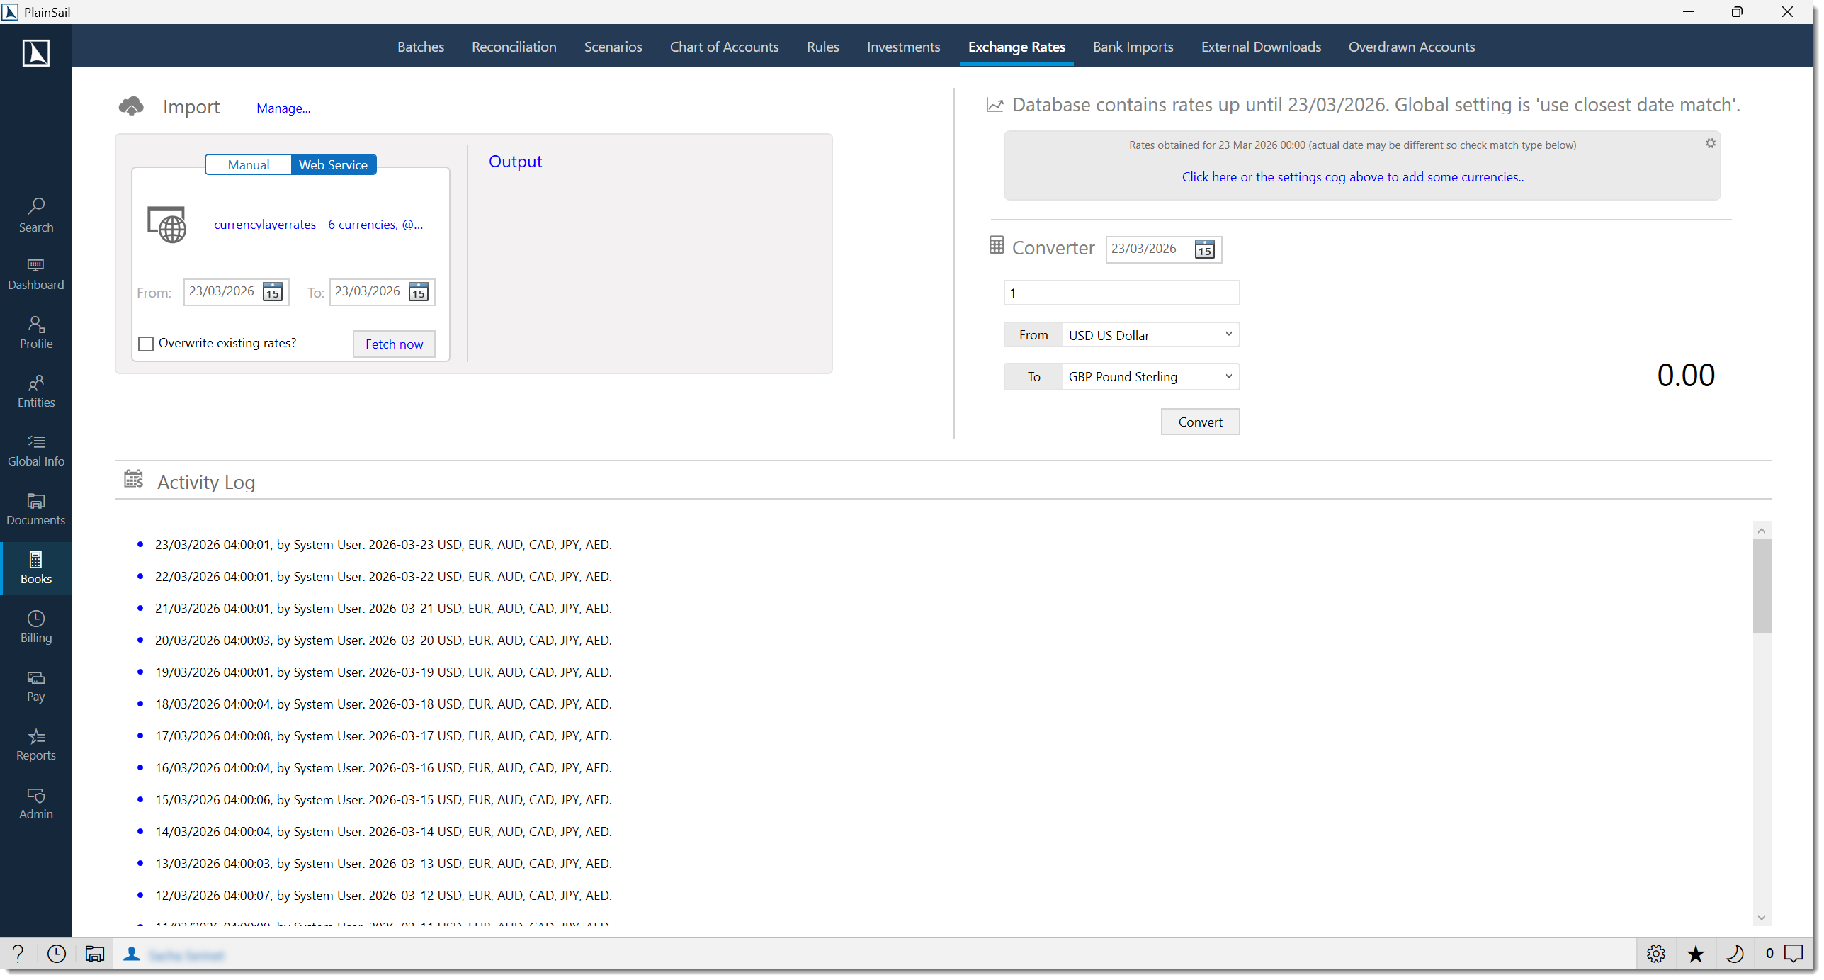The height and width of the screenshot is (980, 1824).
Task: Switch to the Bank Imports tab
Action: (1133, 46)
